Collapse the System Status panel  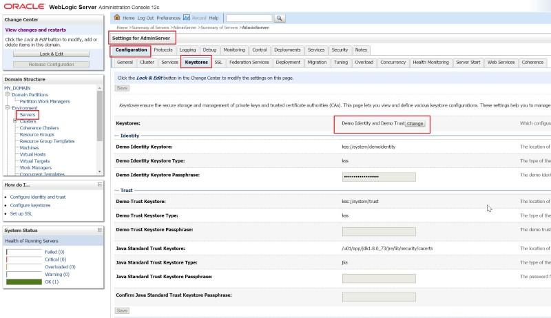[x=99, y=231]
